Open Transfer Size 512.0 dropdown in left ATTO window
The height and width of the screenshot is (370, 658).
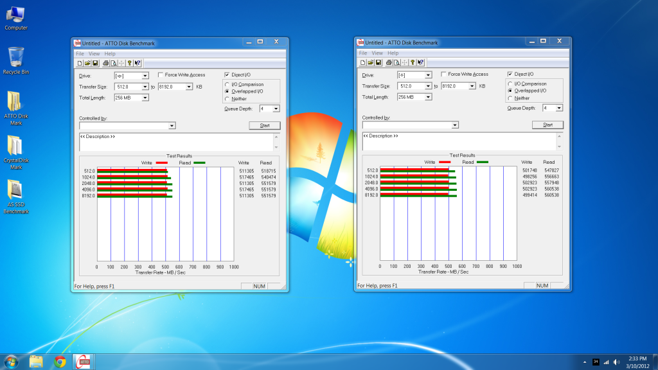click(145, 87)
